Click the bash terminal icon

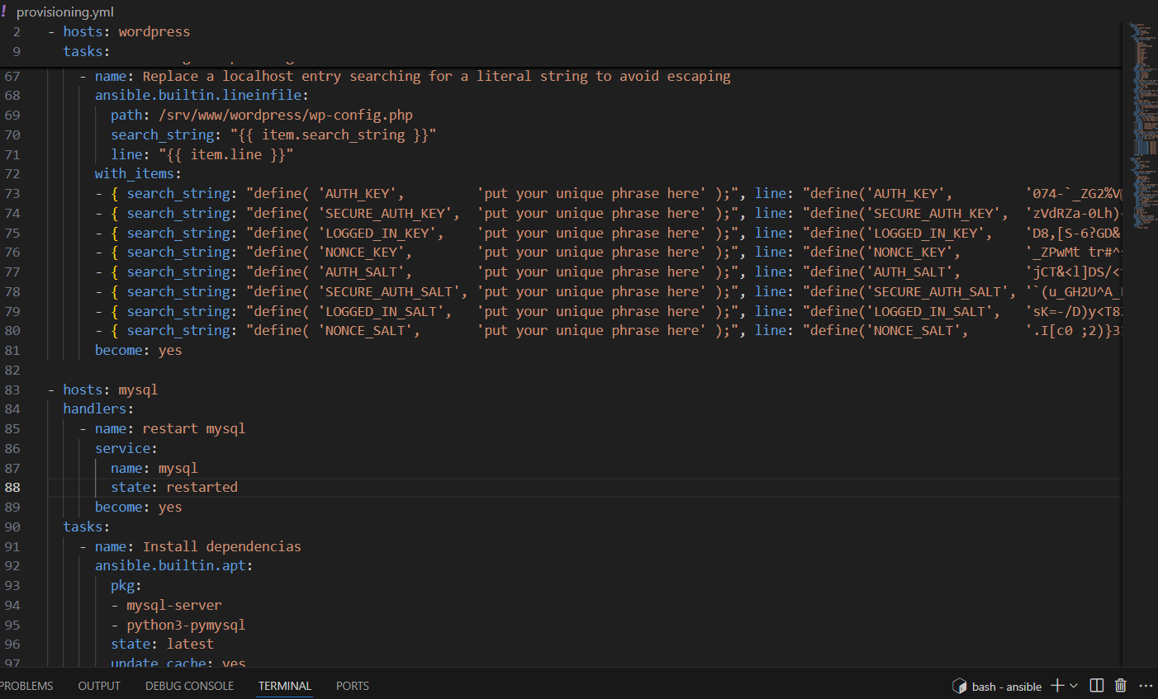(959, 686)
